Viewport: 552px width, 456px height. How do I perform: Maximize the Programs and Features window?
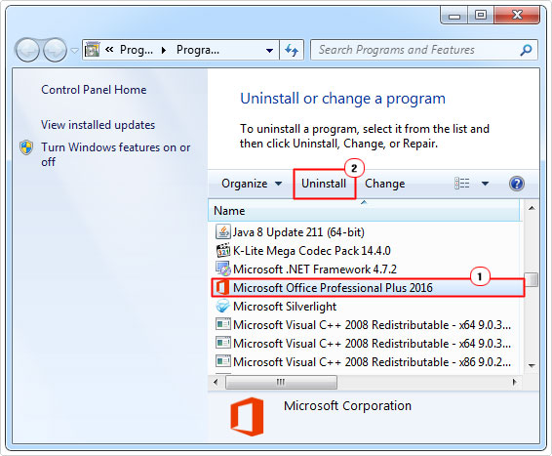coord(481,16)
